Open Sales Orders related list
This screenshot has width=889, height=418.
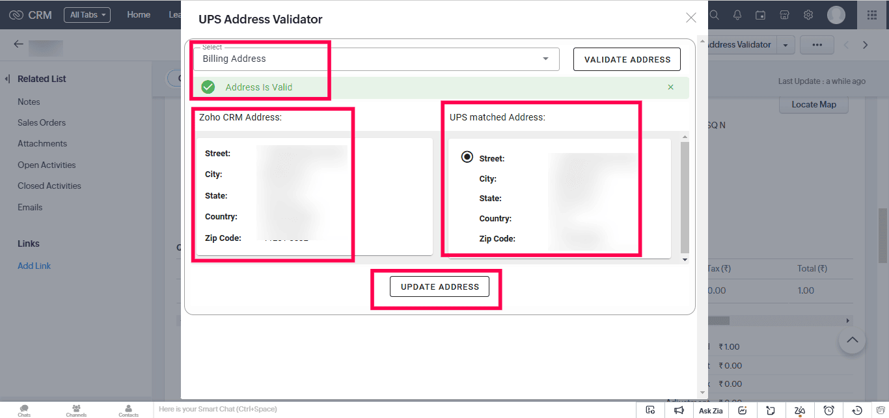pos(42,122)
